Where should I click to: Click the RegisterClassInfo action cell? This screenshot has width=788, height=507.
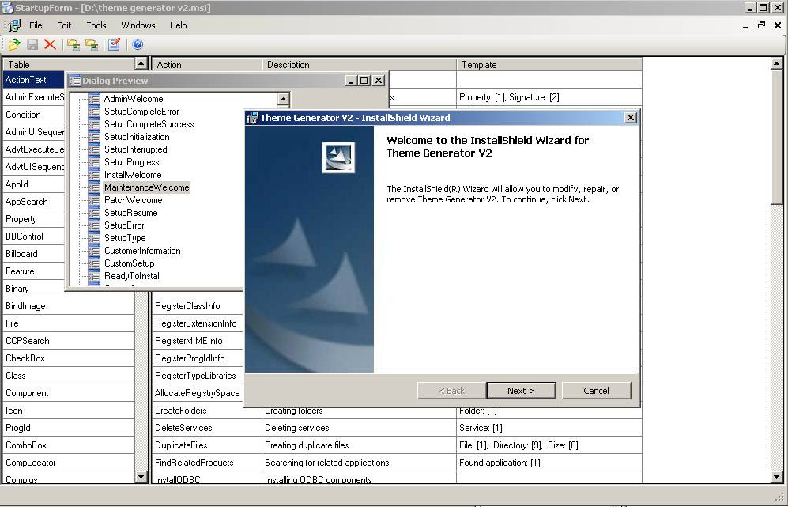tap(198, 306)
